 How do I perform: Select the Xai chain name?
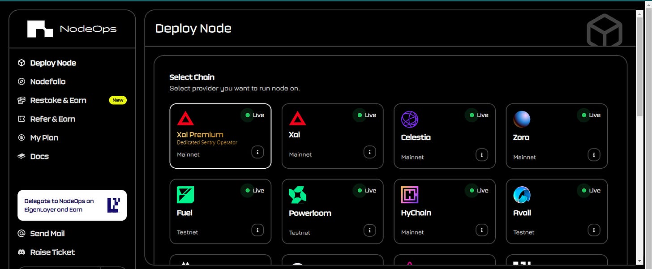[295, 135]
